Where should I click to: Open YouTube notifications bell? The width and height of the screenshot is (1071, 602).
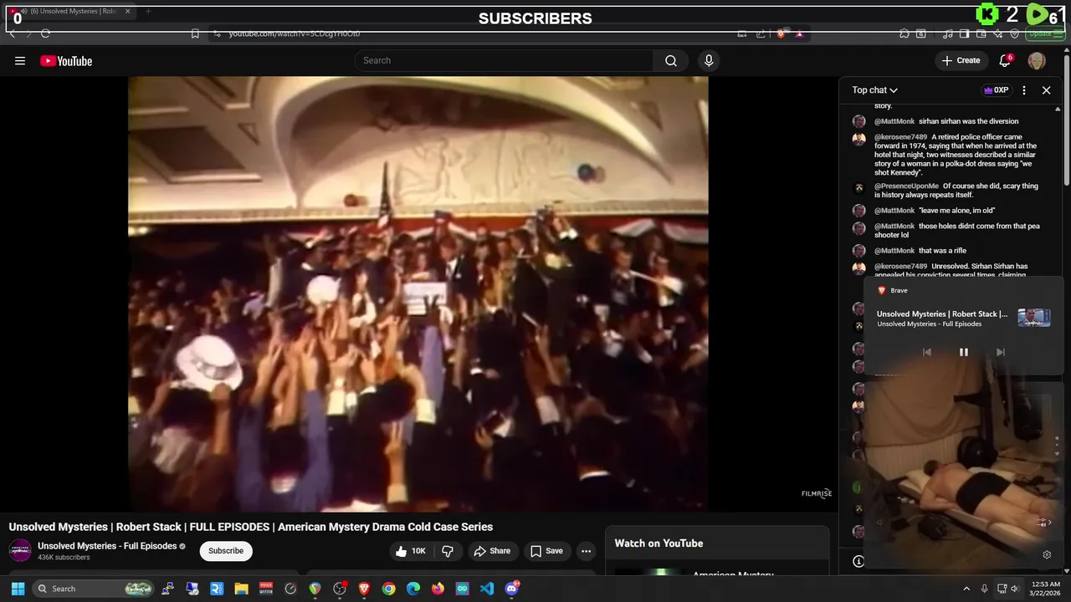point(1006,60)
